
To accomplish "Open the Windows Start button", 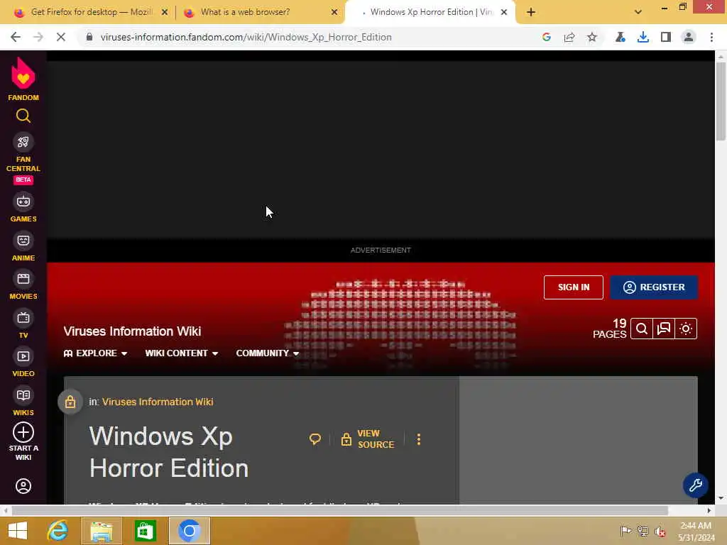I will [x=18, y=531].
